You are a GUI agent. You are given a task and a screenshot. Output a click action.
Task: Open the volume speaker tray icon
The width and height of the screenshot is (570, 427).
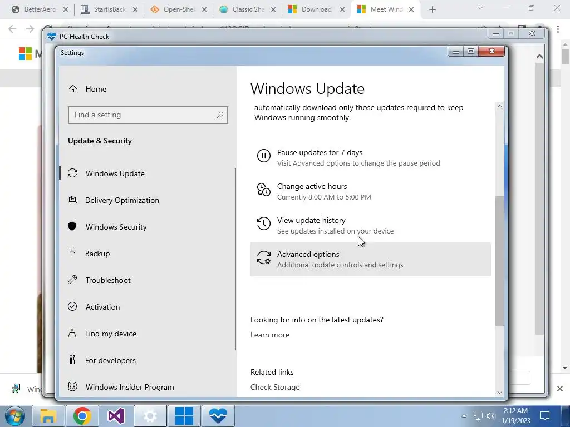pos(491,416)
